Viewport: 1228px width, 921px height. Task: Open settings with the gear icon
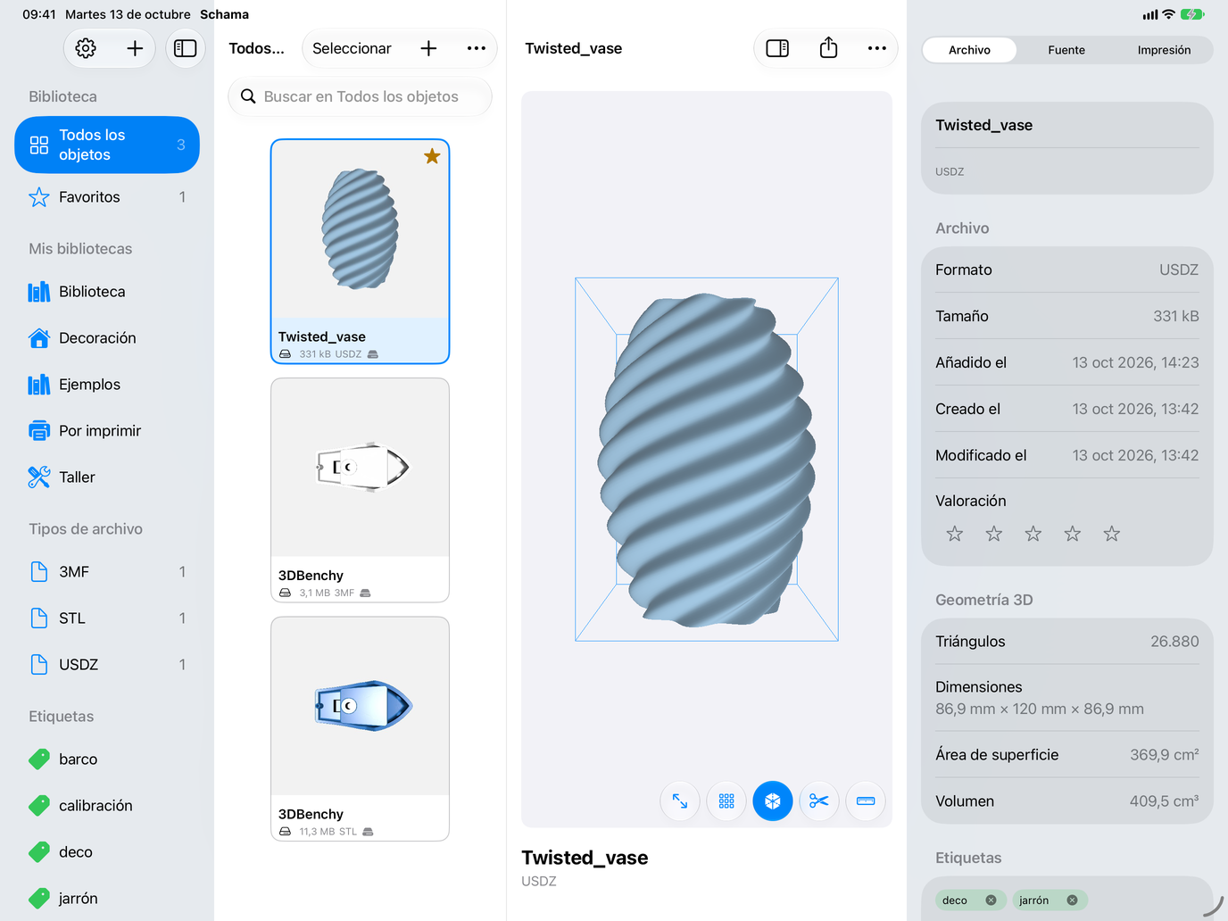86,48
